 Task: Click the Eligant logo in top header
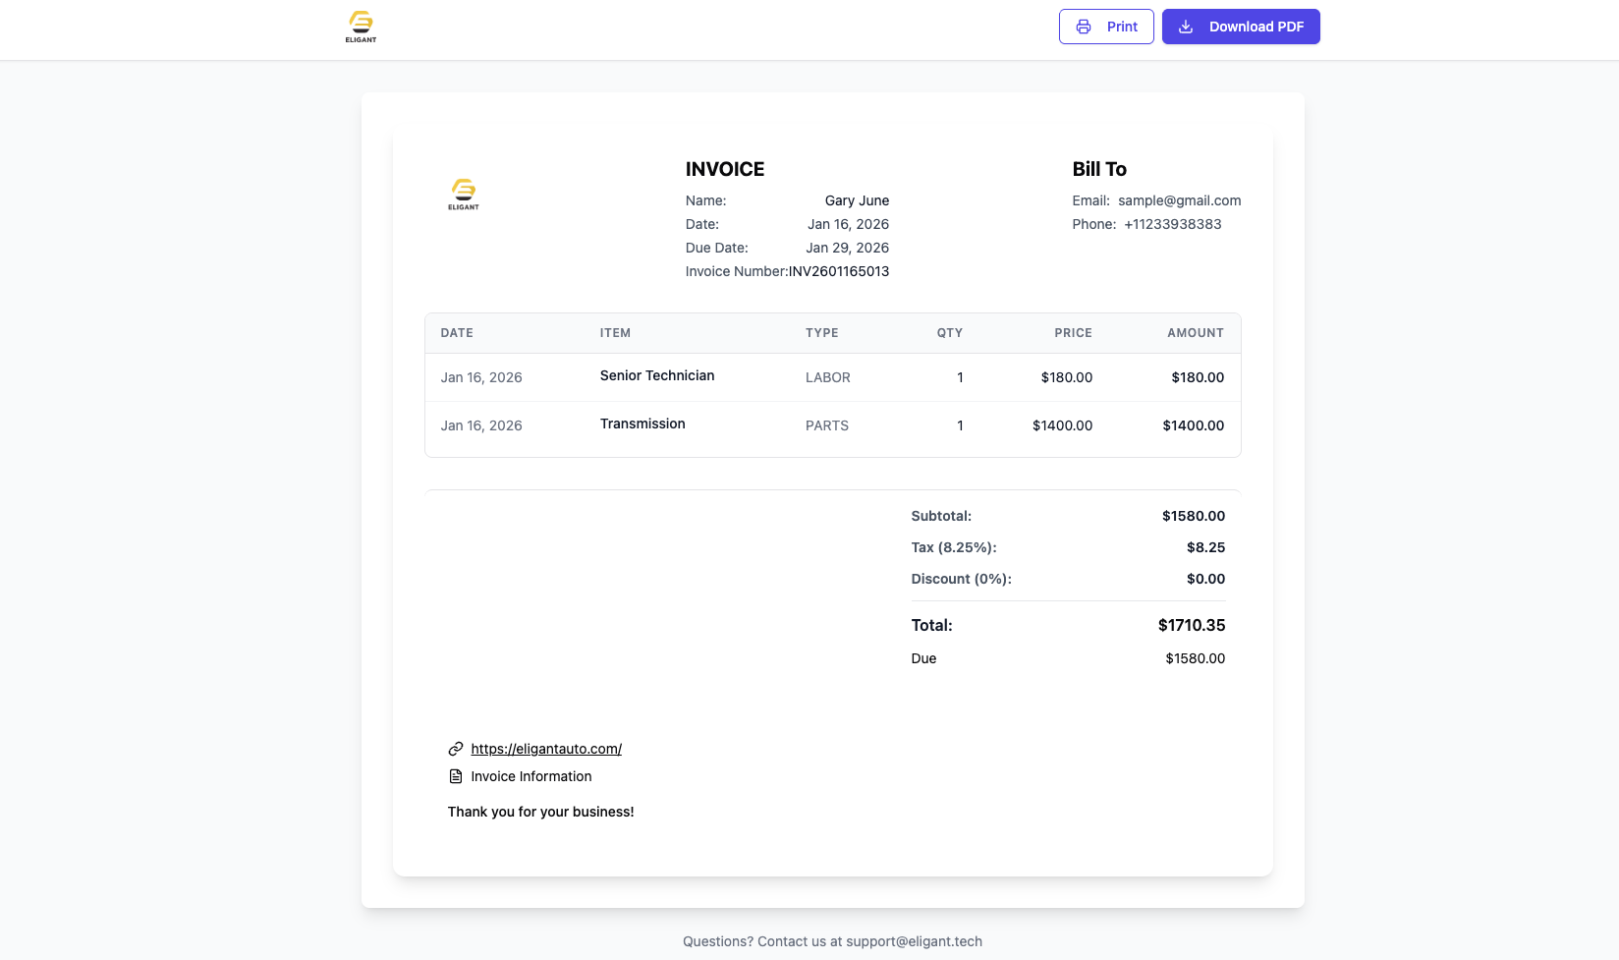click(x=361, y=27)
